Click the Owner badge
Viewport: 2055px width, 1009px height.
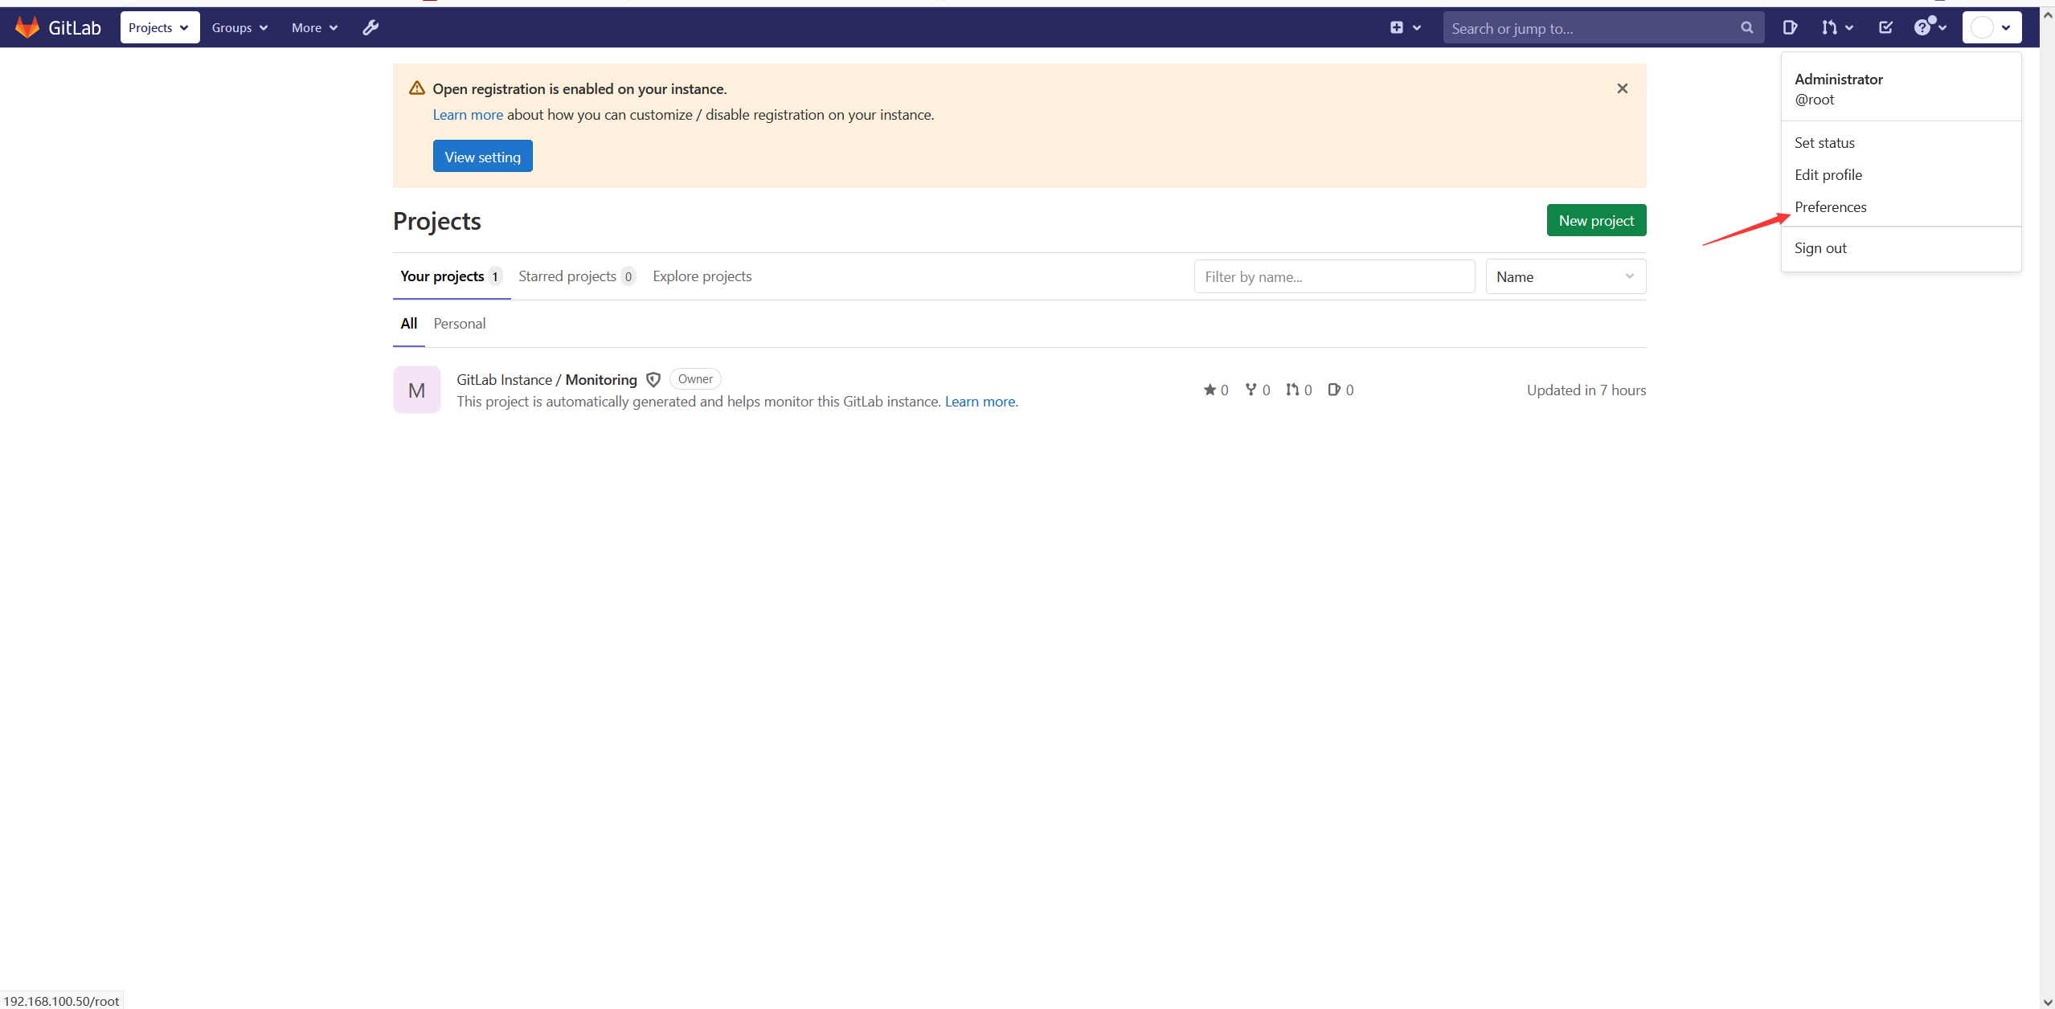(695, 379)
